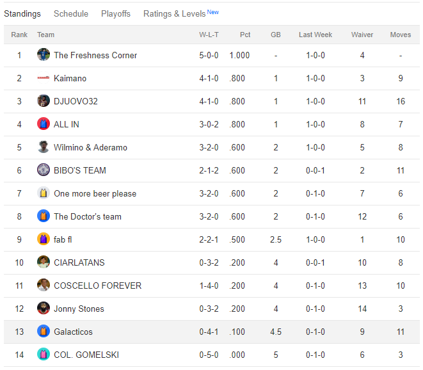423x370 pixels.
Task: Click BIBO'S TEAM logo icon
Action: (44, 170)
